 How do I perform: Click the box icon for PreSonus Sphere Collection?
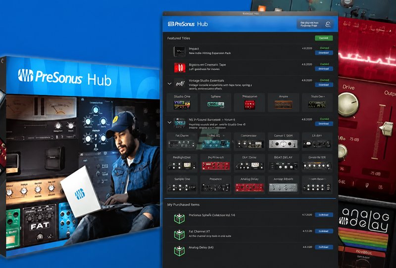pyautogui.click(x=179, y=218)
